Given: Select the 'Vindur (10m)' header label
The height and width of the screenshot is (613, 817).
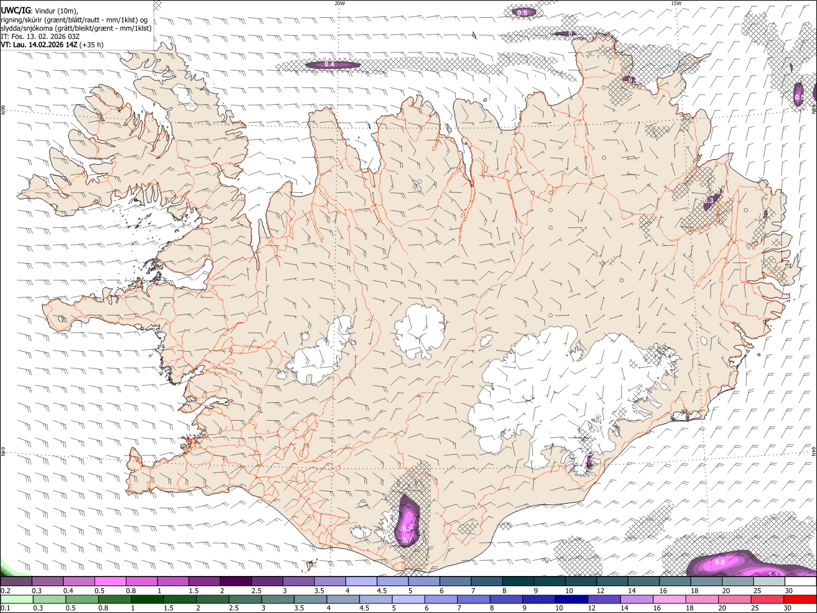Looking at the screenshot, I should click(x=57, y=10).
